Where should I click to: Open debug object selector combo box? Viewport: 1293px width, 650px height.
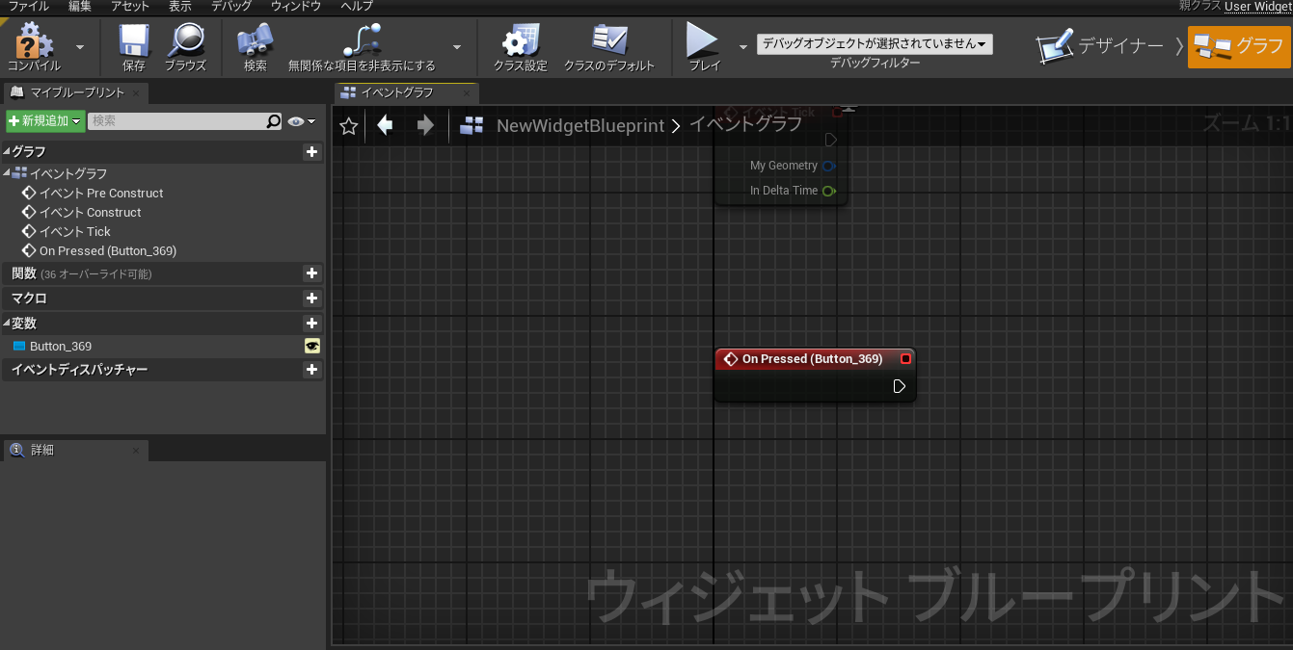pos(875,44)
